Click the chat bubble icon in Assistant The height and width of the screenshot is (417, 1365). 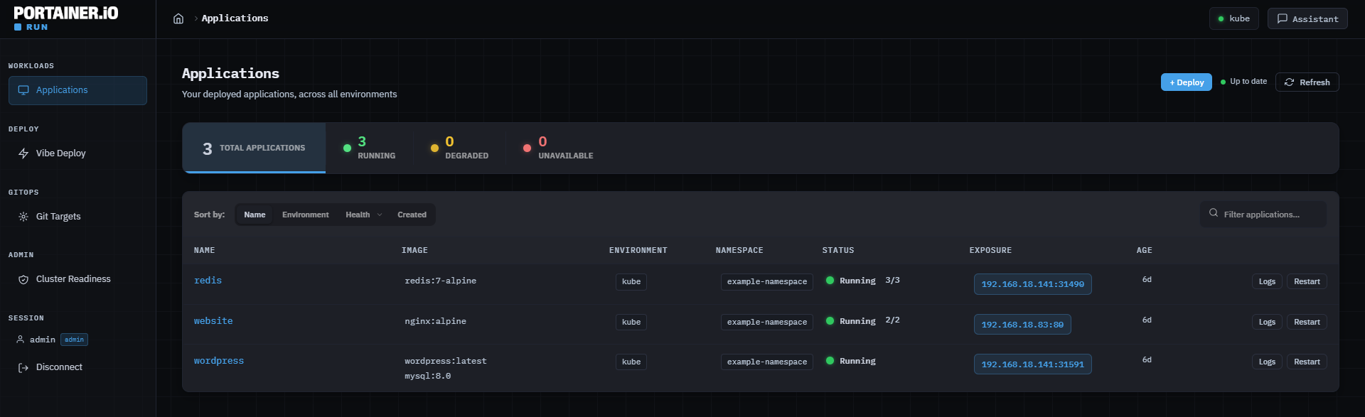1283,18
